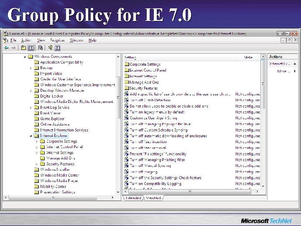301x226 pixels.
Task: Expand Corporate Settings in the tree
Action: [x=37, y=141]
